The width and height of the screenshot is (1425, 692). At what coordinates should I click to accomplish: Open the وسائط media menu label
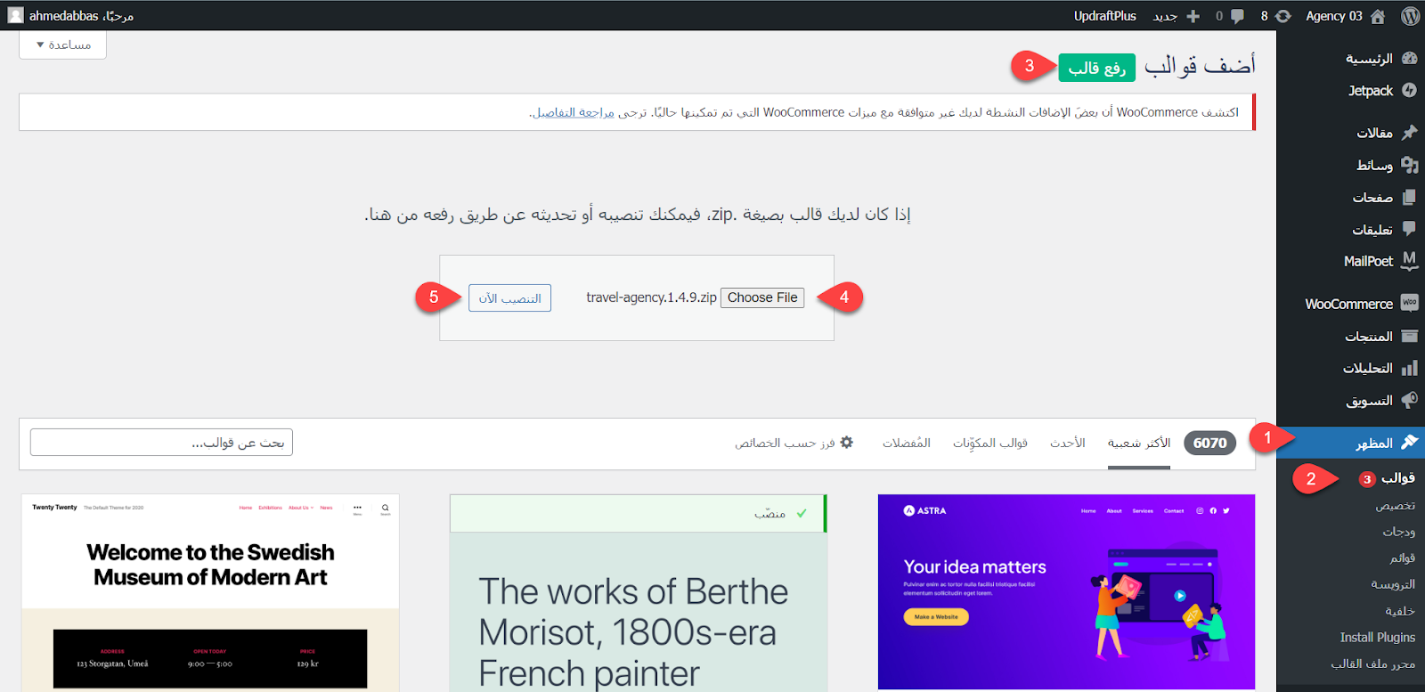click(x=1375, y=165)
